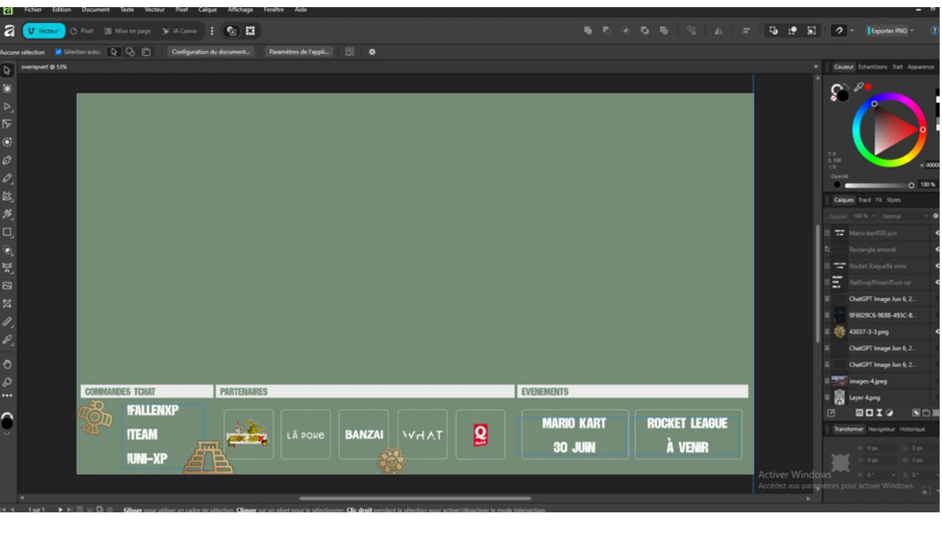Click the black fill color swatch in left toolbar
This screenshot has width=942, height=533.
7,422
